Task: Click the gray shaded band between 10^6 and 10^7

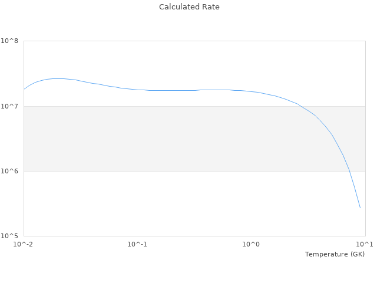Action: click(177, 139)
